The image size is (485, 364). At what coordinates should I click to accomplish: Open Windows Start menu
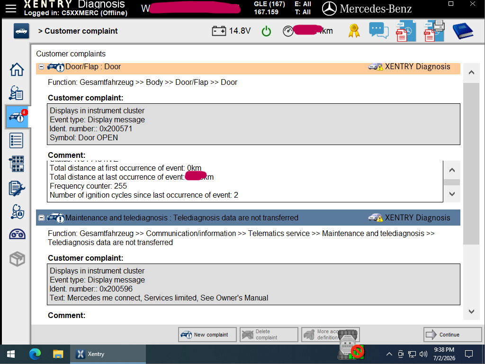pos(11,354)
